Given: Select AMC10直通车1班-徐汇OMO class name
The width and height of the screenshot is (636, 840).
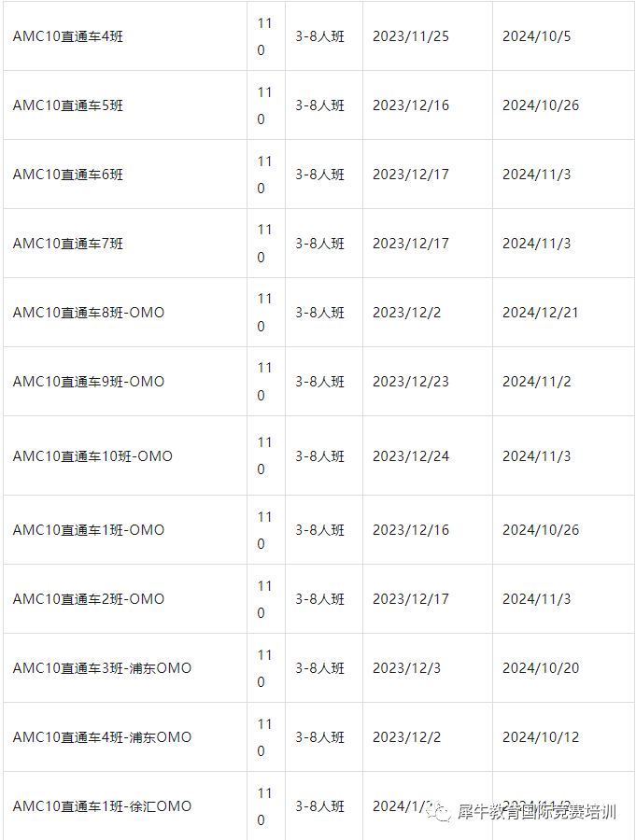Looking at the screenshot, I should [x=102, y=806].
